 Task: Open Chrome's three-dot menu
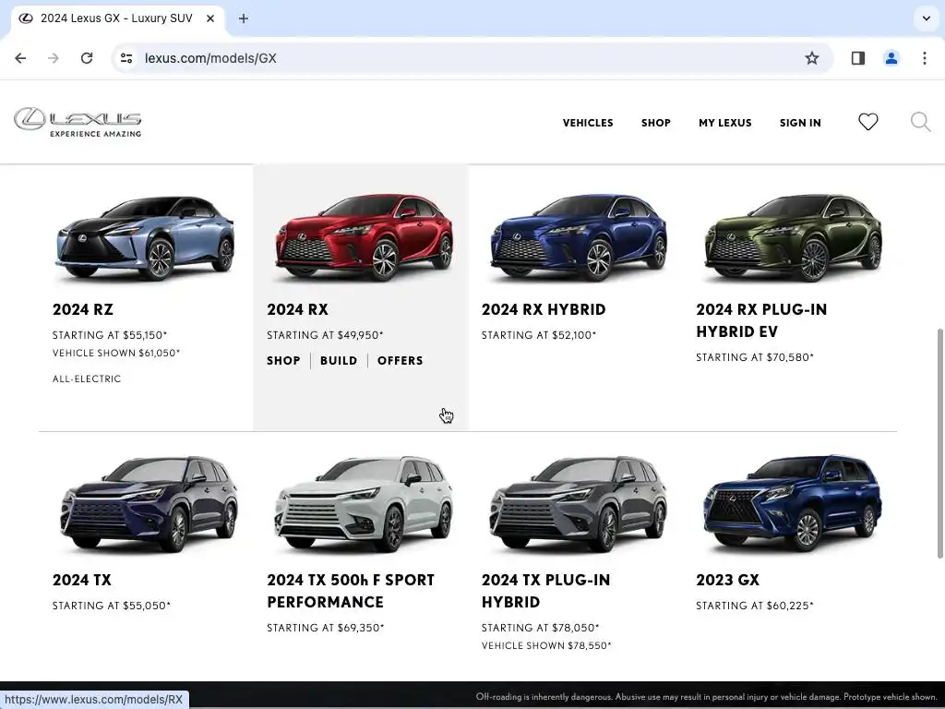click(x=925, y=58)
